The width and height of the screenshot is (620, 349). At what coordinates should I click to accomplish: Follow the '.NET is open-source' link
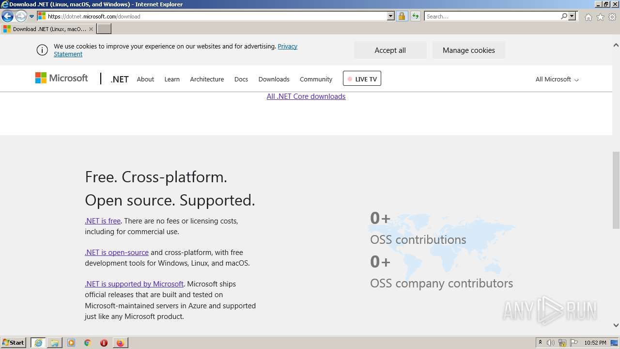[117, 252]
